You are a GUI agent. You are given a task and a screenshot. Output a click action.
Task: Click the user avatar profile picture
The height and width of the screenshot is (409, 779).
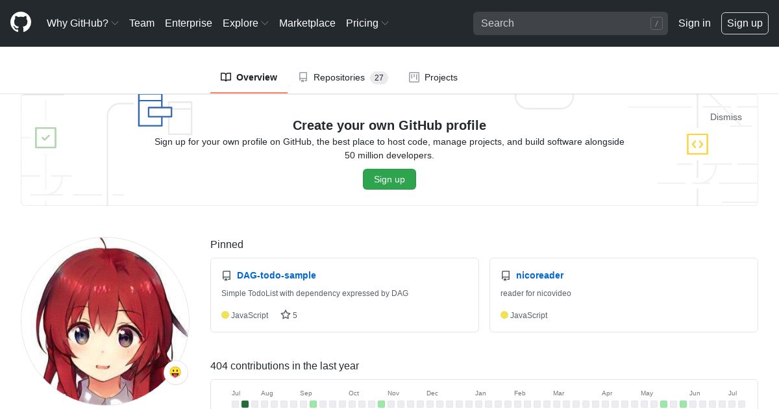pyautogui.click(x=105, y=321)
